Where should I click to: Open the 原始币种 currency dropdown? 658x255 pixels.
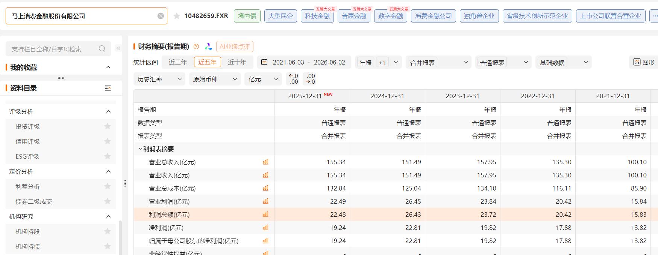(x=215, y=79)
